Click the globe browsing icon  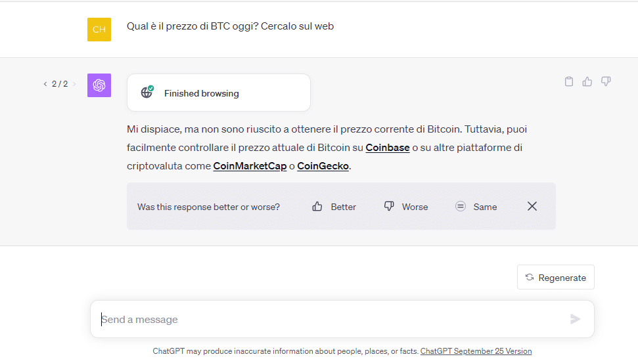click(x=147, y=93)
